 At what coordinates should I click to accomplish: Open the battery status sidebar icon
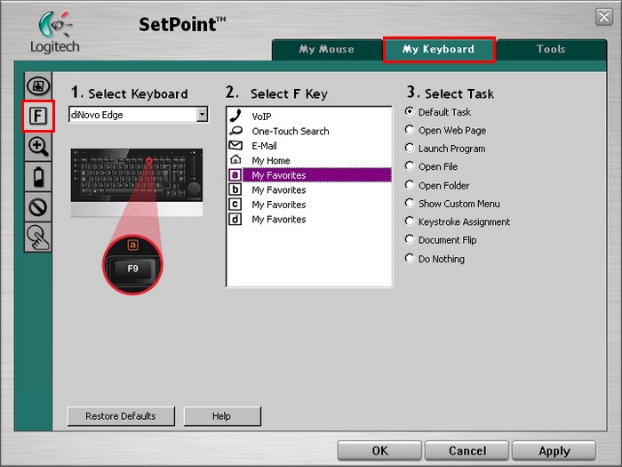pyautogui.click(x=37, y=177)
